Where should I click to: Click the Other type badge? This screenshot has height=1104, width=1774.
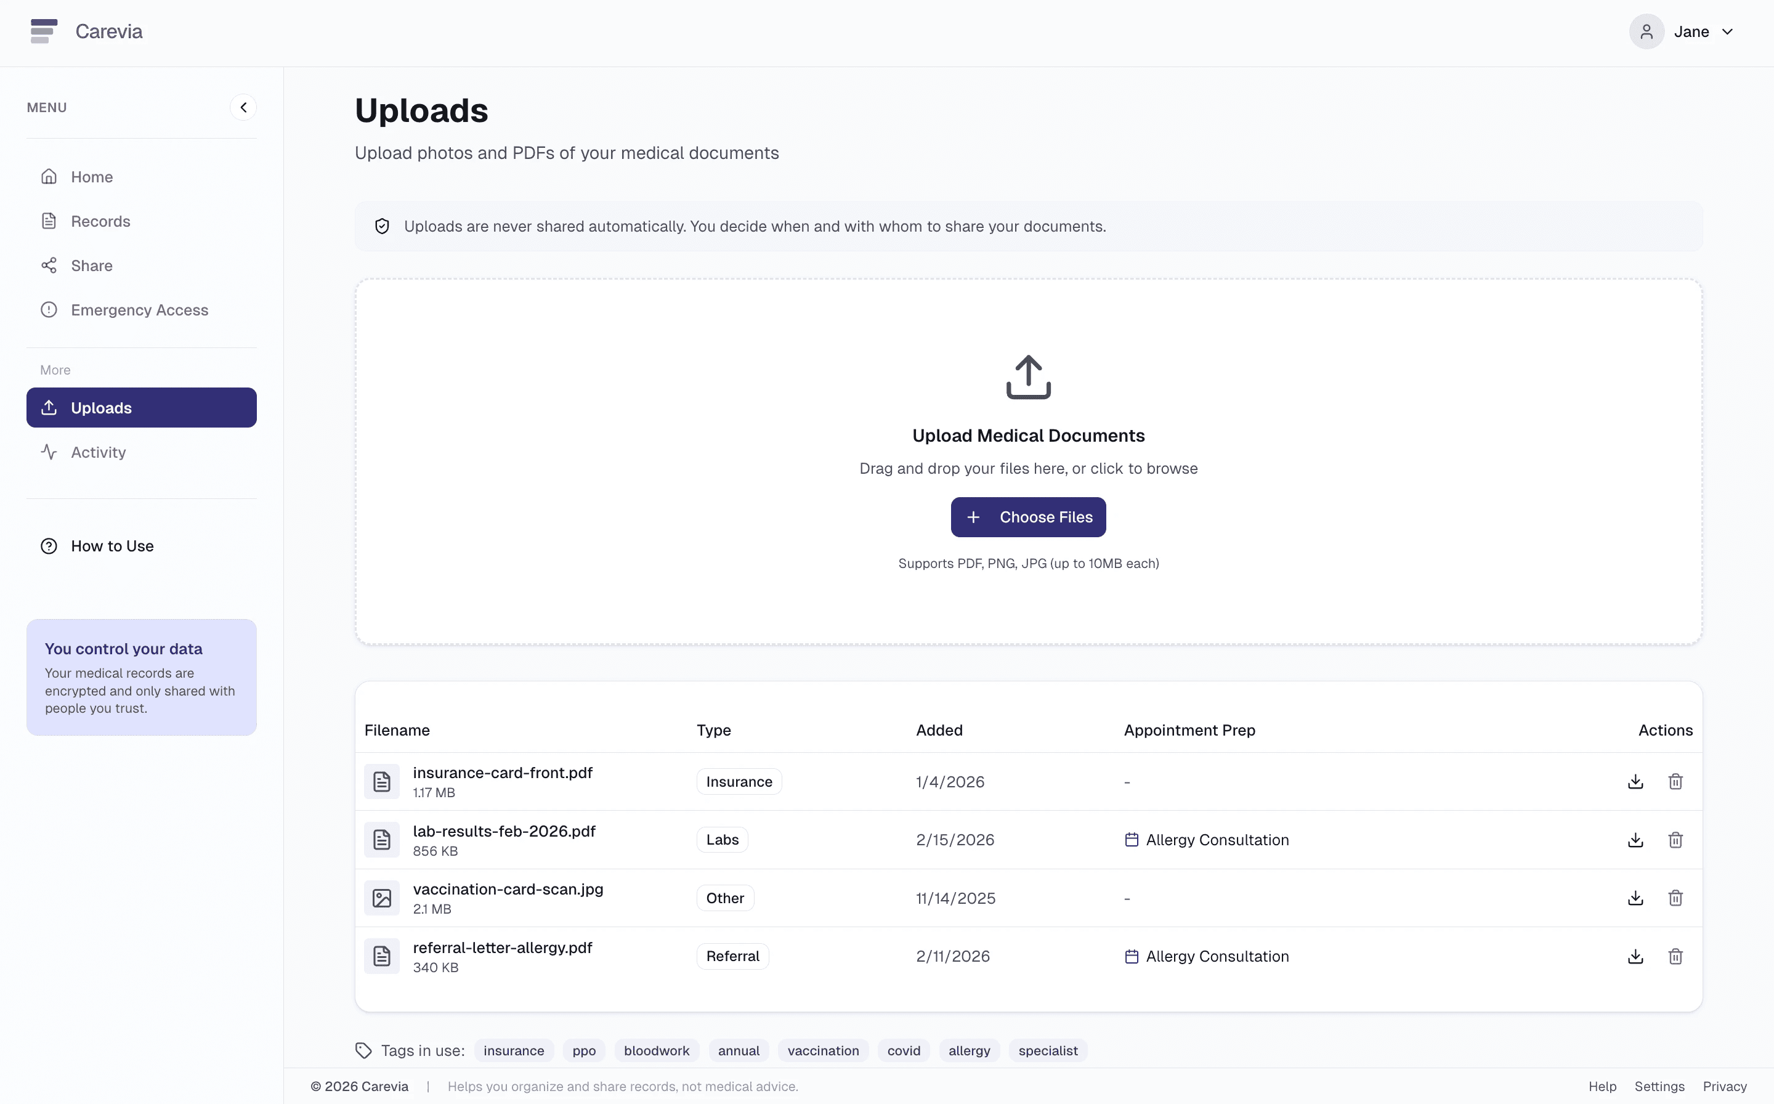[x=725, y=898]
